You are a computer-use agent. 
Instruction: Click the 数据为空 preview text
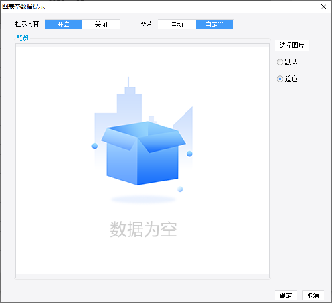(143, 229)
